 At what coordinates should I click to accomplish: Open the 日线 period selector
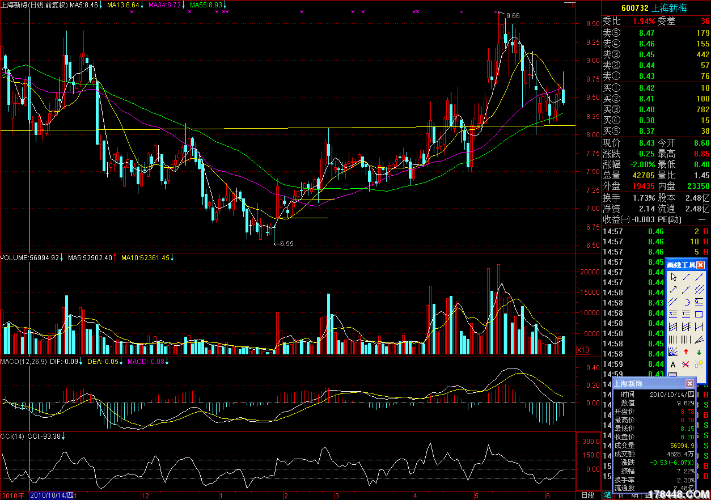[590, 495]
